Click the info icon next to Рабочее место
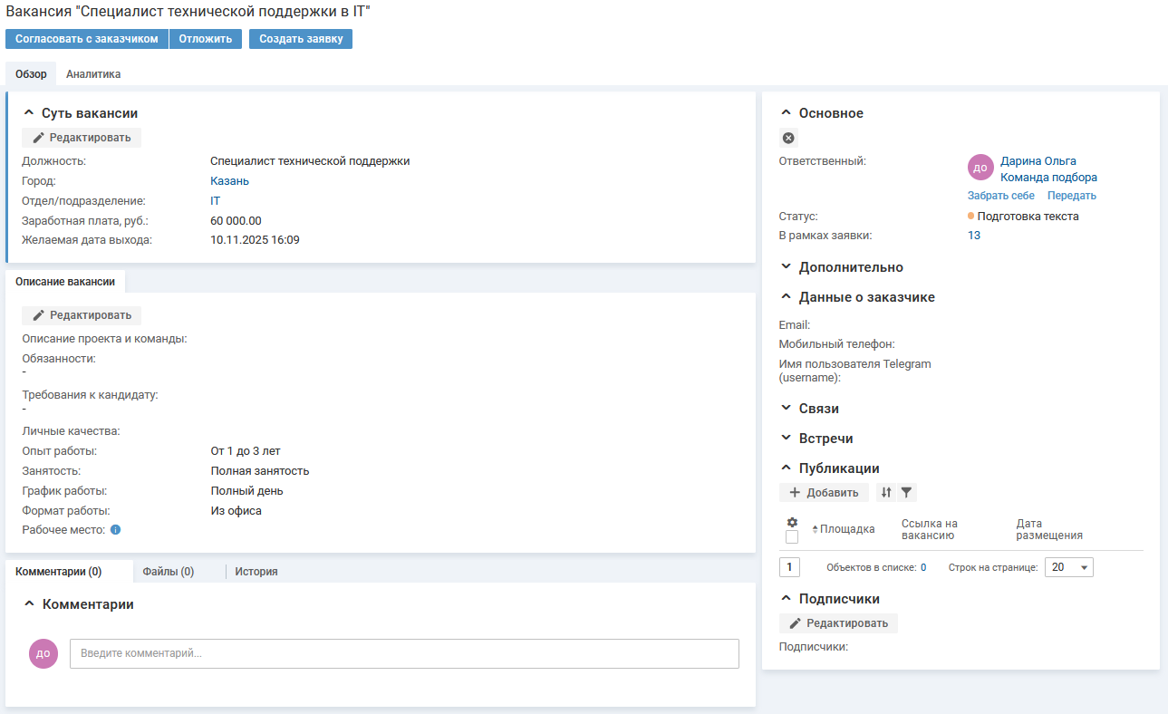Image resolution: width=1168 pixels, height=714 pixels. tap(115, 530)
